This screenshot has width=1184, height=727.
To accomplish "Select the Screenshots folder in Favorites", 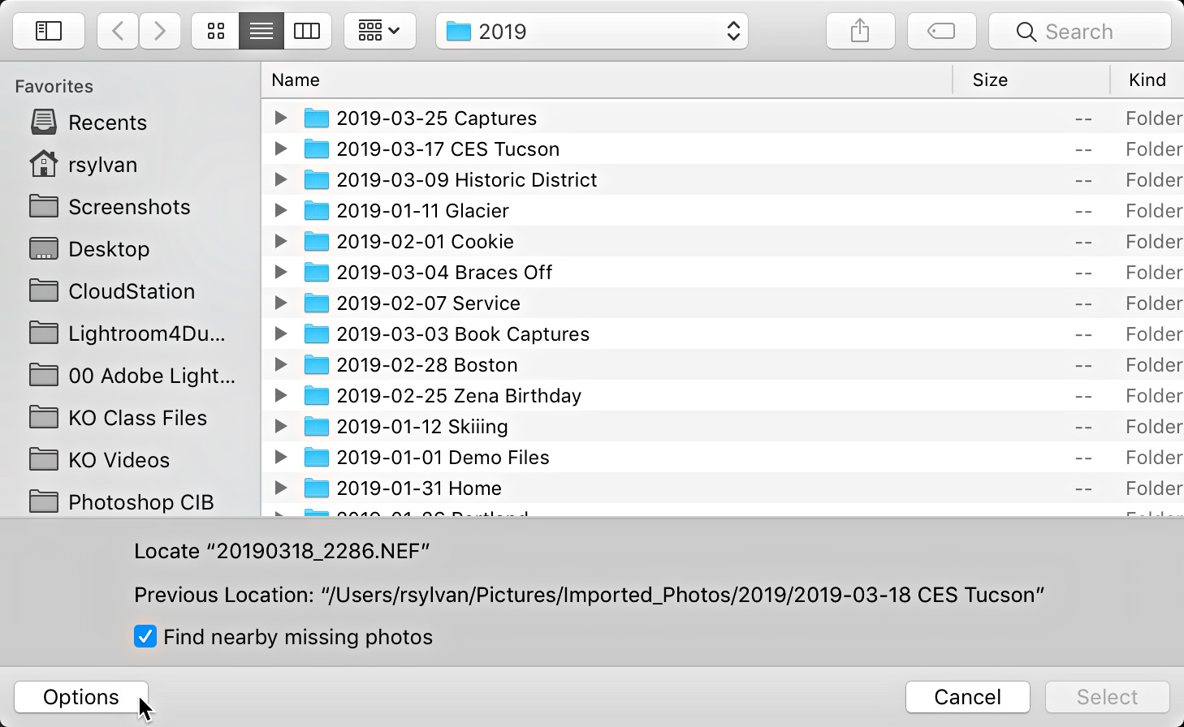I will [x=128, y=207].
